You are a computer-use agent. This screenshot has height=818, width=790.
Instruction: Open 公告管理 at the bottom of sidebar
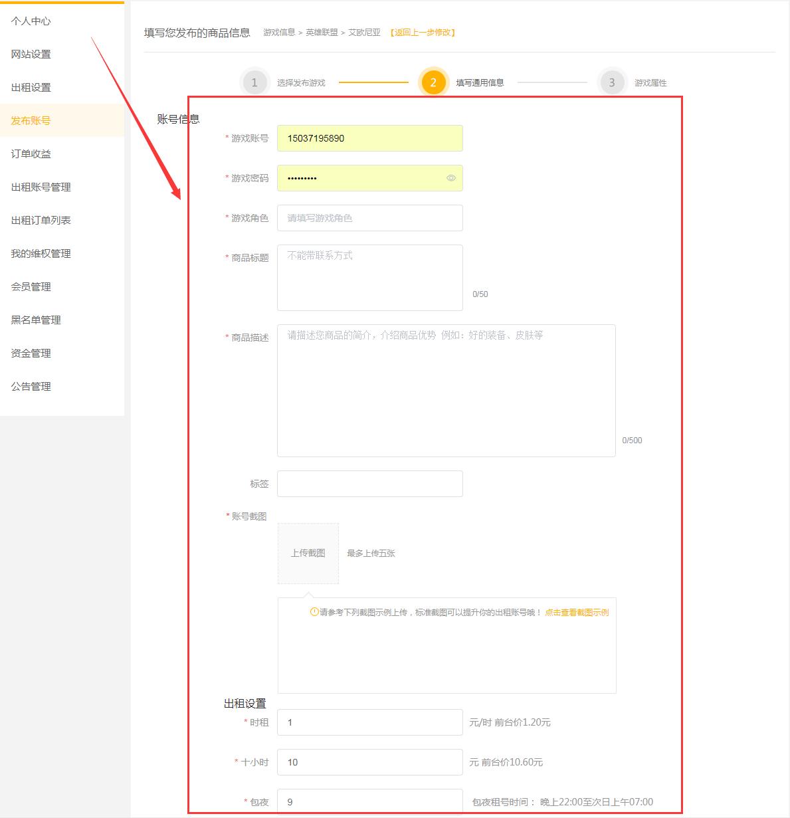[30, 386]
